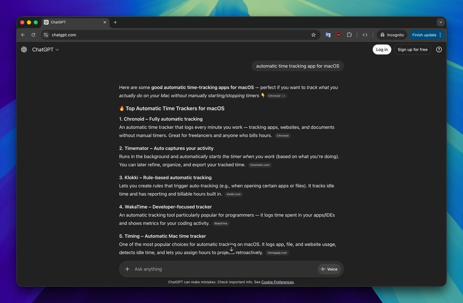Go back to the previous page

click(23, 35)
